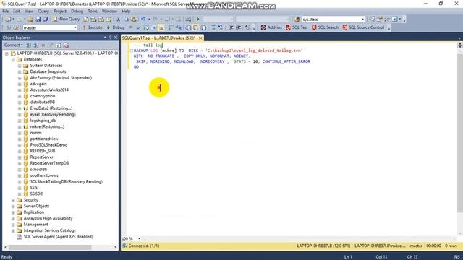
Task: Select the logshiping_db database
Action: [43, 121]
